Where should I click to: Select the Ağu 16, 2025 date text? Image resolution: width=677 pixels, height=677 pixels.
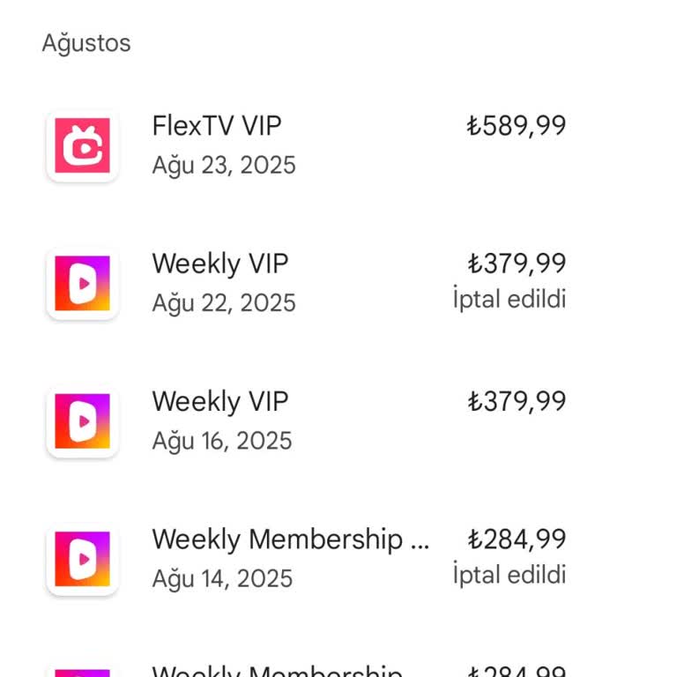[x=222, y=441]
